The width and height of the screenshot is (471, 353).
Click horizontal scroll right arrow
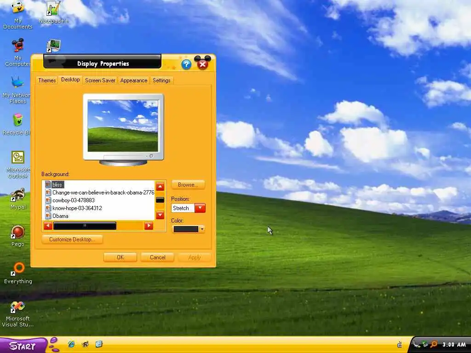click(x=149, y=226)
